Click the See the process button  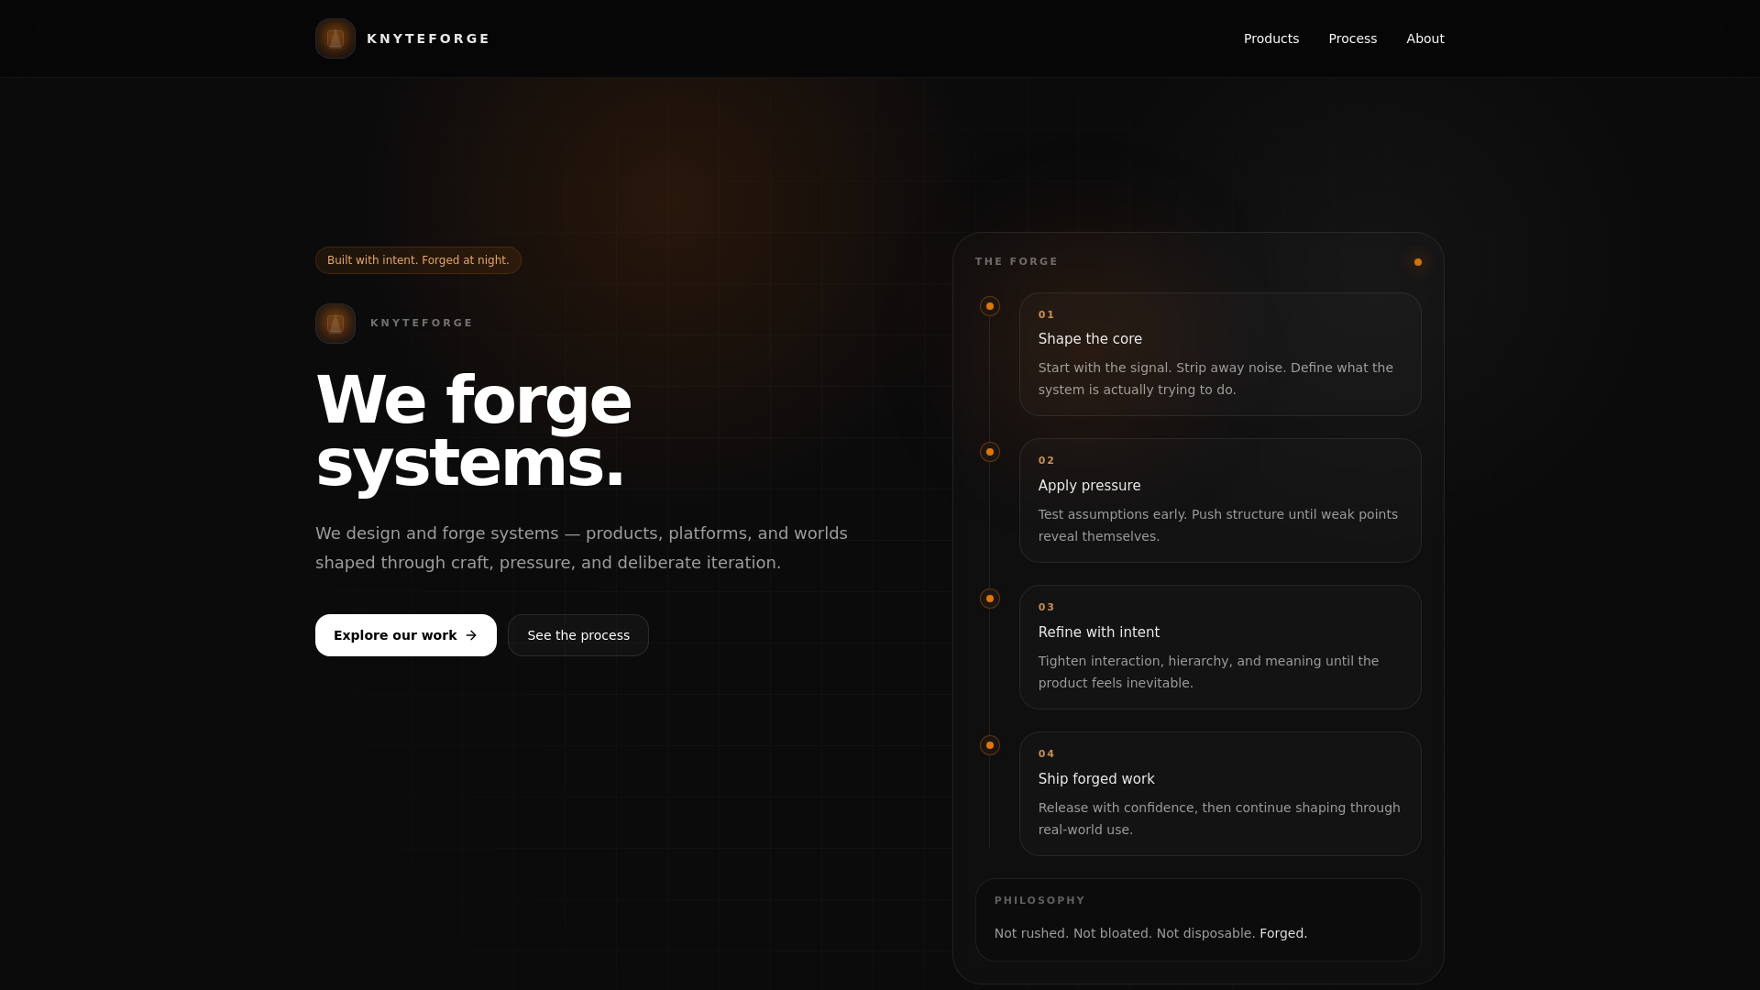click(x=578, y=635)
